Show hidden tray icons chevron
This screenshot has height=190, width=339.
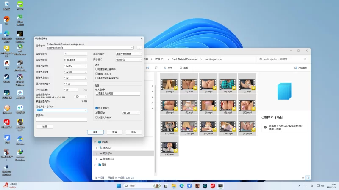pos(299,186)
